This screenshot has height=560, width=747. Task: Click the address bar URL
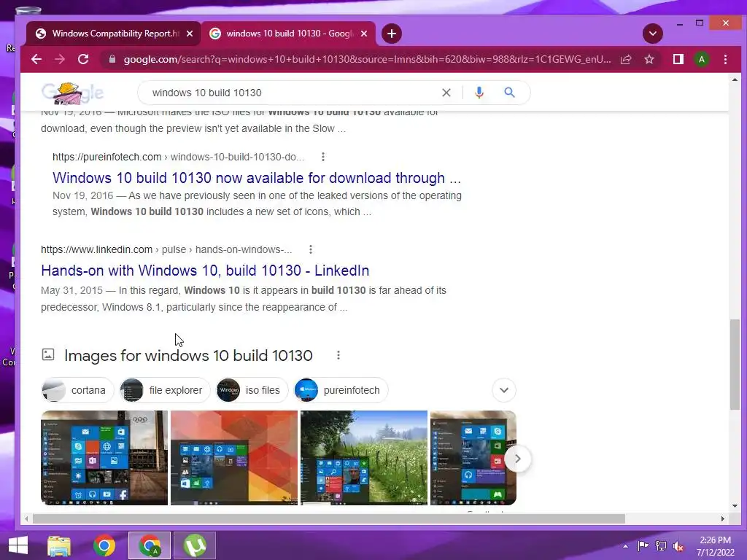pos(367,60)
